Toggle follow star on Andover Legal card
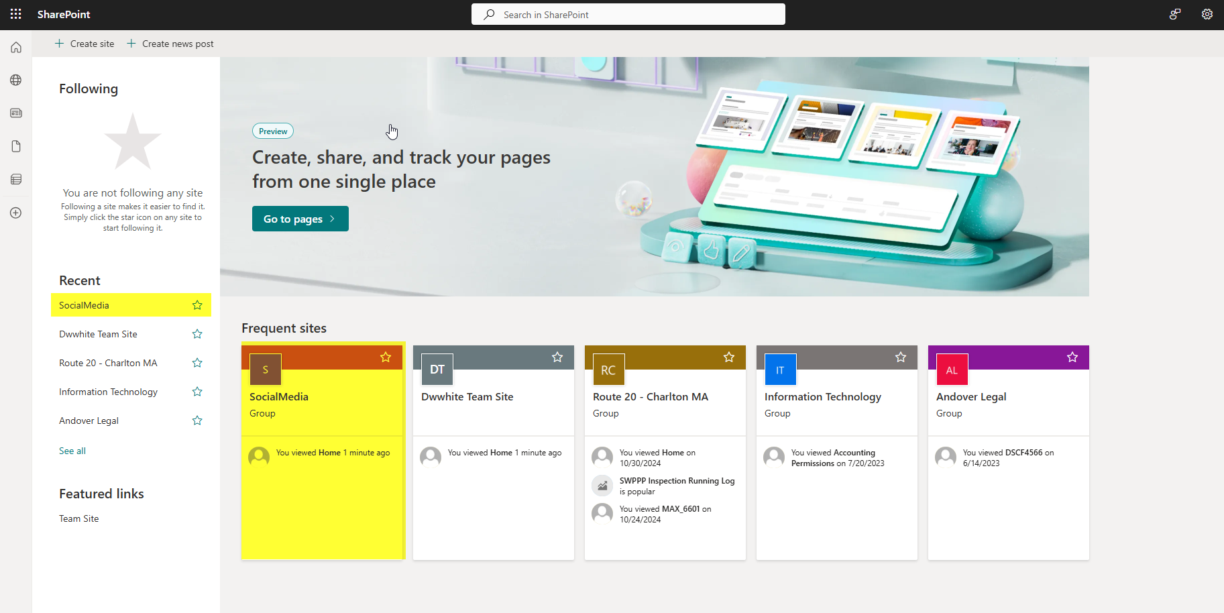 pyautogui.click(x=1072, y=357)
